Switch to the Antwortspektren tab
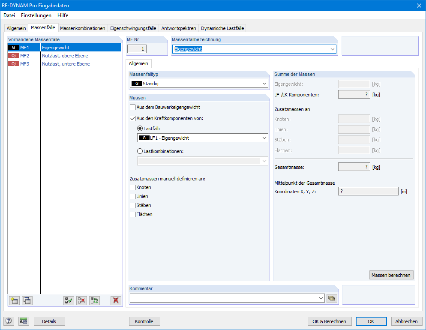This screenshot has width=426, height=330. point(178,28)
